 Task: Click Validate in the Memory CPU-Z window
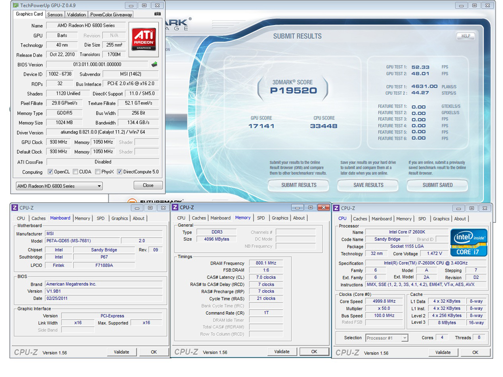(x=282, y=351)
